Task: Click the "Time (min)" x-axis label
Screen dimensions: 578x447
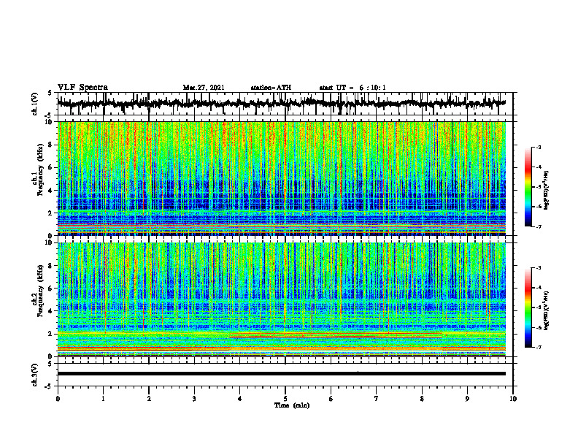Action: click(292, 405)
